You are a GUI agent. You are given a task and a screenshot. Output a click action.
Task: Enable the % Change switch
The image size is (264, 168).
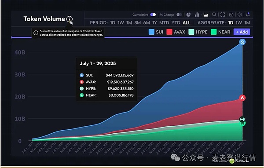click(179, 15)
